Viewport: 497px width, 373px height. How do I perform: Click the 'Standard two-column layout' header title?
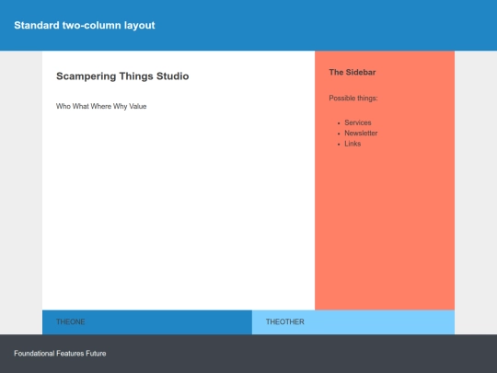(x=85, y=26)
